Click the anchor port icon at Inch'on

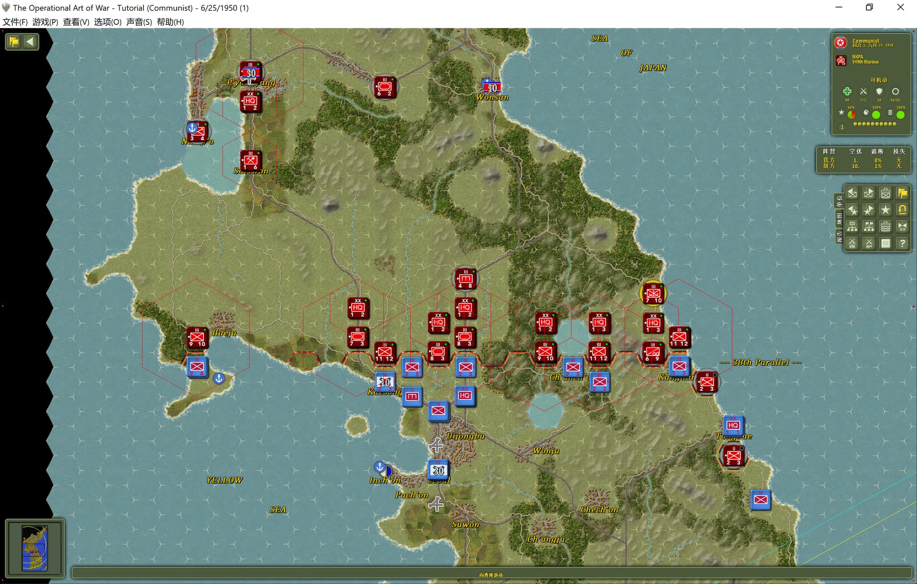(380, 467)
